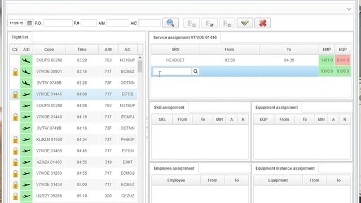361x203 pixels.
Task: Sort flights by Time column header
Action: (x=82, y=50)
